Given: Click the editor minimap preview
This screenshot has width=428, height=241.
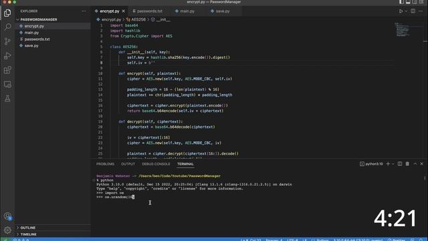Looking at the screenshot, I should tap(402, 29).
